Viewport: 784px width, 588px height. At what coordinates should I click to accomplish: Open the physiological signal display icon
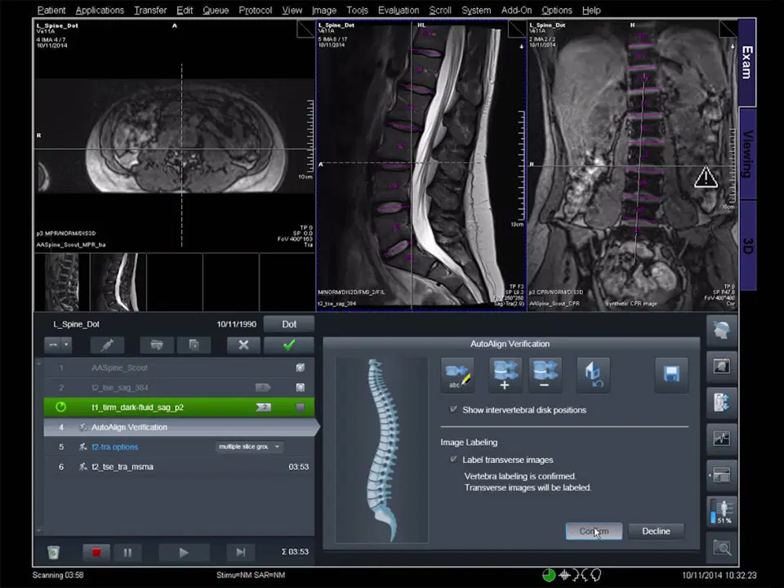pyautogui.click(x=721, y=439)
